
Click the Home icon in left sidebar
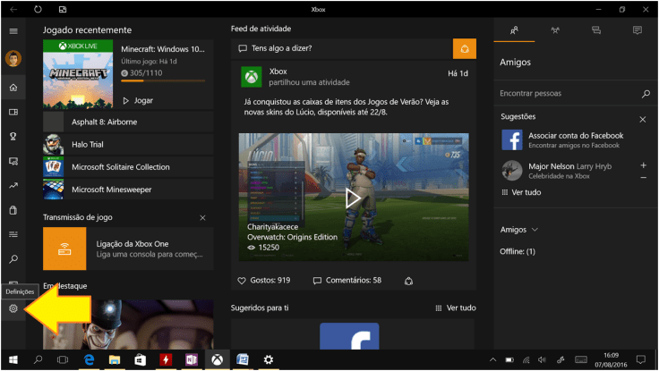[13, 87]
